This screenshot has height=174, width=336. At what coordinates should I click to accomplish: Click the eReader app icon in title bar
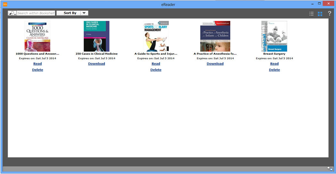pyautogui.click(x=5, y=4)
